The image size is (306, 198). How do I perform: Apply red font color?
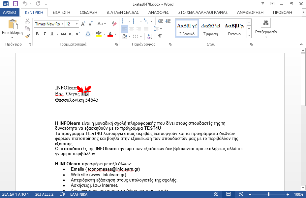[x=110, y=34]
